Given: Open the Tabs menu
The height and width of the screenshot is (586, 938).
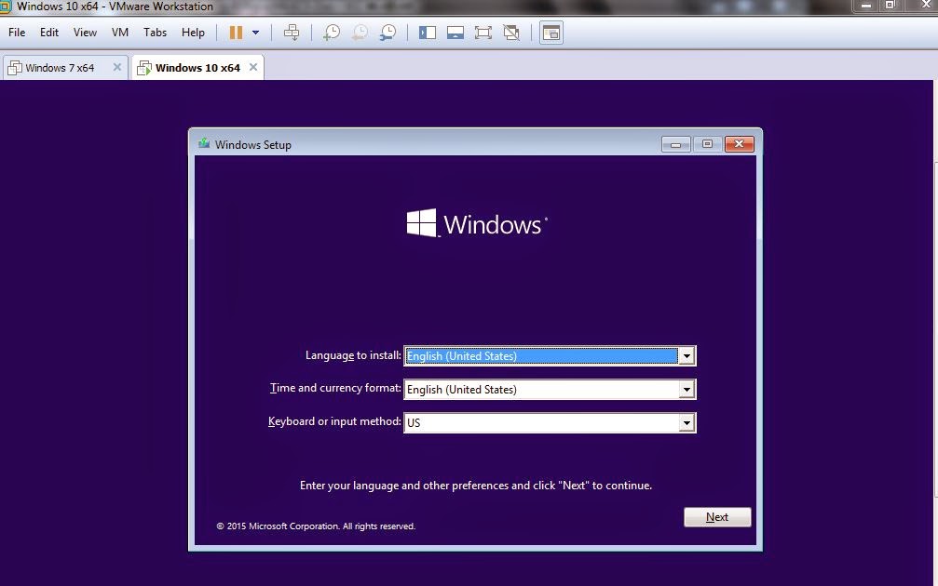Looking at the screenshot, I should pyautogui.click(x=155, y=32).
